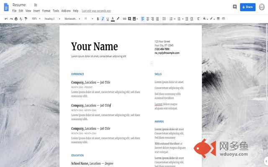
Task: Open the Heading 2 style dropdown
Action: point(52,19)
